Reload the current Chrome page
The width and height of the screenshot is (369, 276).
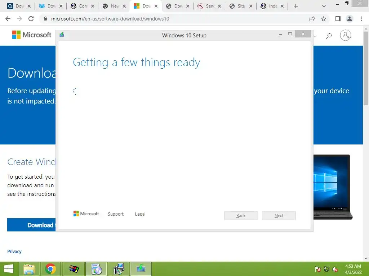click(31, 19)
